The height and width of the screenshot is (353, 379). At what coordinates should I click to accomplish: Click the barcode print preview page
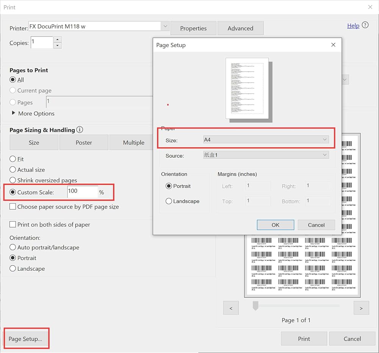tap(302, 265)
